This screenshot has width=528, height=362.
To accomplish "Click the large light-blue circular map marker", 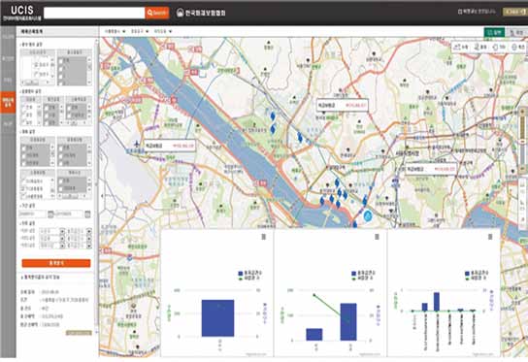I will coord(368,215).
